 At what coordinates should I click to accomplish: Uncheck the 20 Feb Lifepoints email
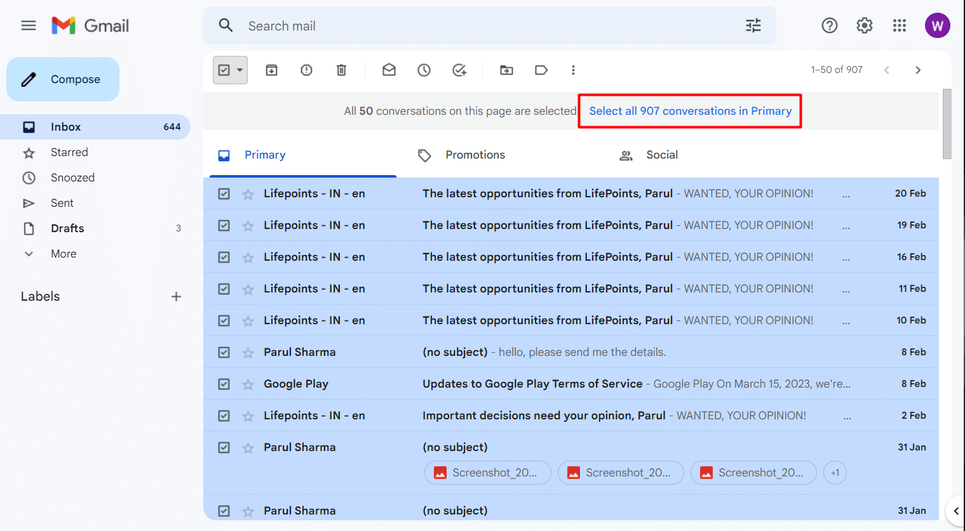tap(224, 193)
